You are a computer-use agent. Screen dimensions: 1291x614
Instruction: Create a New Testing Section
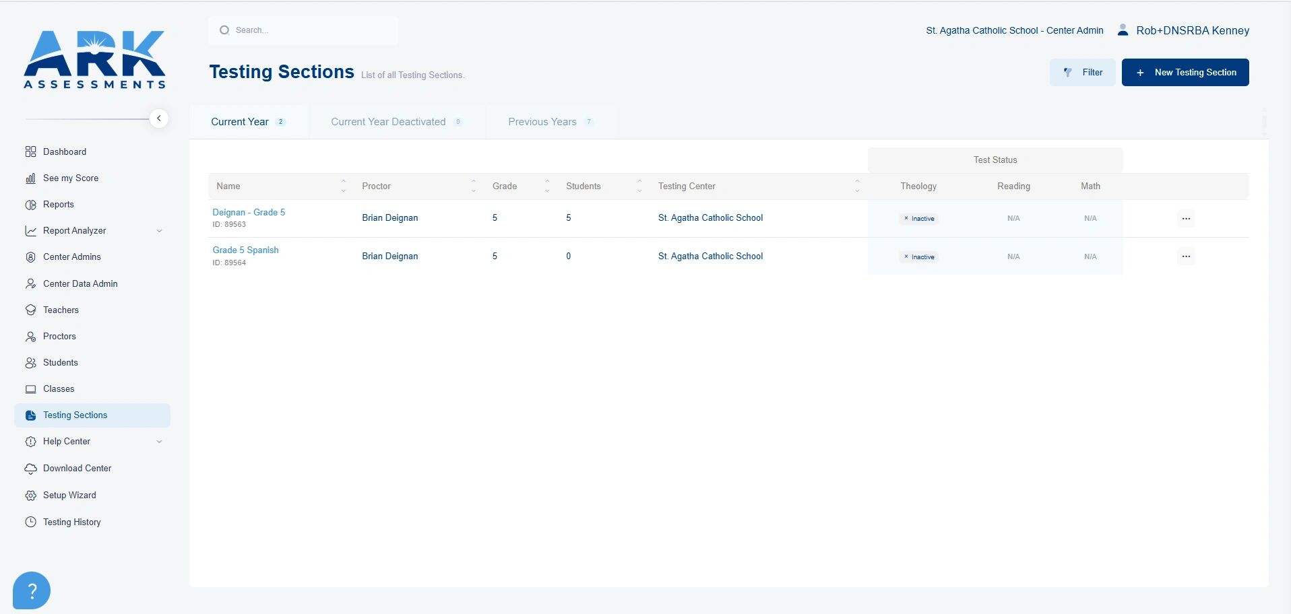1185,73
